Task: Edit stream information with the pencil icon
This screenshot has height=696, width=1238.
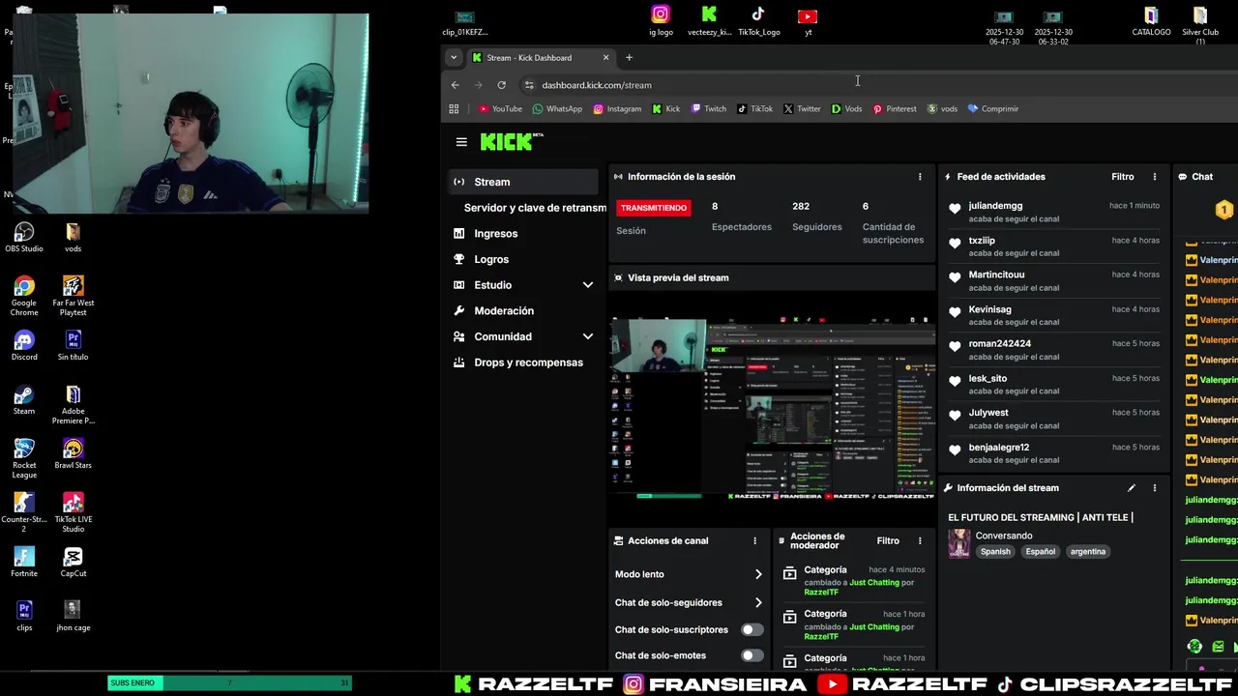Action: (x=1131, y=488)
